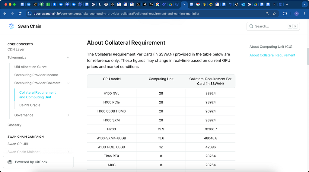
Task: Open Computing Provider Income page
Action: coord(36,75)
